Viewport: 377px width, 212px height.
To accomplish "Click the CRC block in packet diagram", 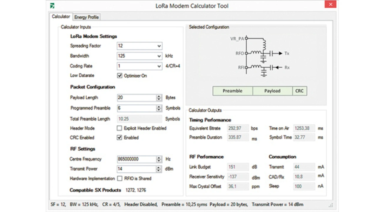I will tap(300, 91).
